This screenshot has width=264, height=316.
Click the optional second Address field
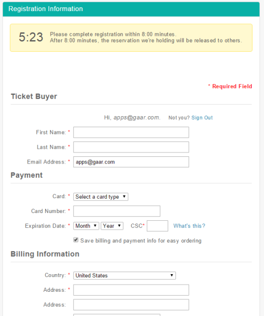pos(131,305)
